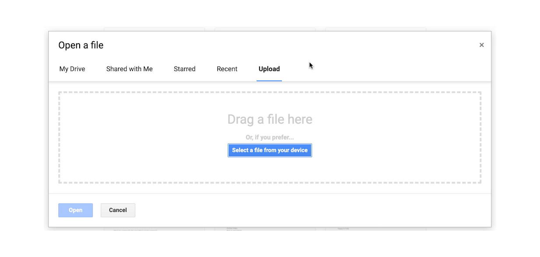Switch to the My Drive tab
Viewport: 540px width, 257px height.
click(x=72, y=69)
